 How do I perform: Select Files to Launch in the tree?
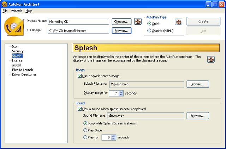pos(23,70)
